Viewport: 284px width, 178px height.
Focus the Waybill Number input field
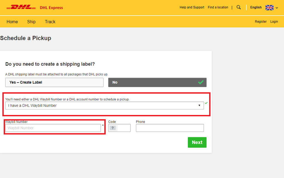pos(53,128)
